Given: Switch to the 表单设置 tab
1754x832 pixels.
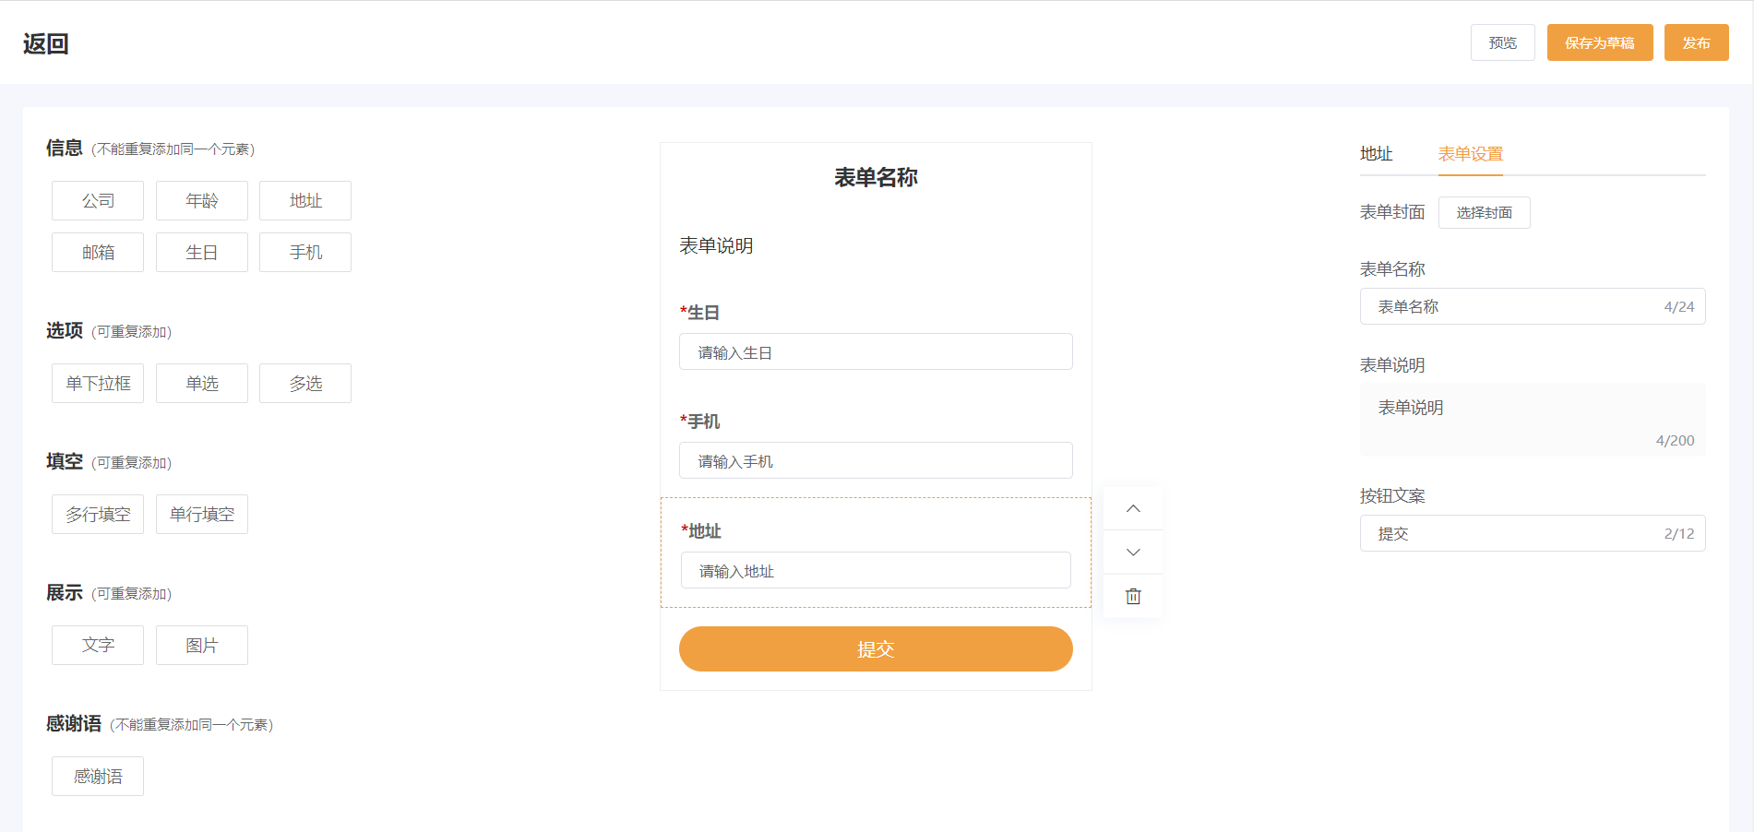Looking at the screenshot, I should point(1469,154).
